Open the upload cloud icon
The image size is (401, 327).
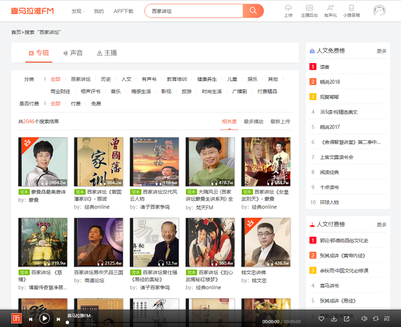(x=288, y=11)
